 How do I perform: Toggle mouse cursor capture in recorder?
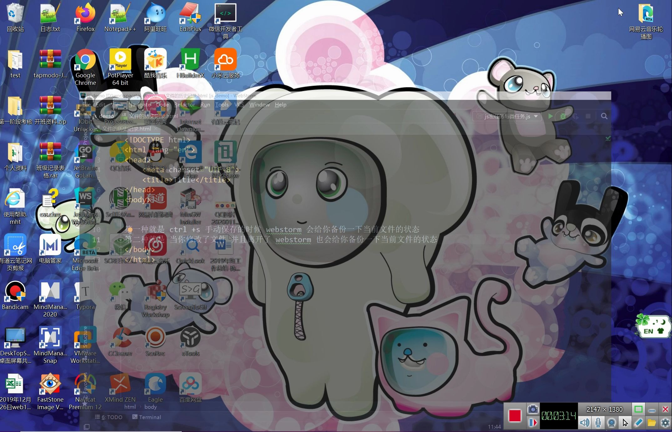pos(625,423)
